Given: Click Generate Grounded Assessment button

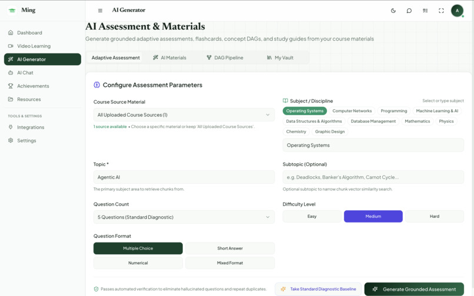Looking at the screenshot, I should (x=414, y=289).
